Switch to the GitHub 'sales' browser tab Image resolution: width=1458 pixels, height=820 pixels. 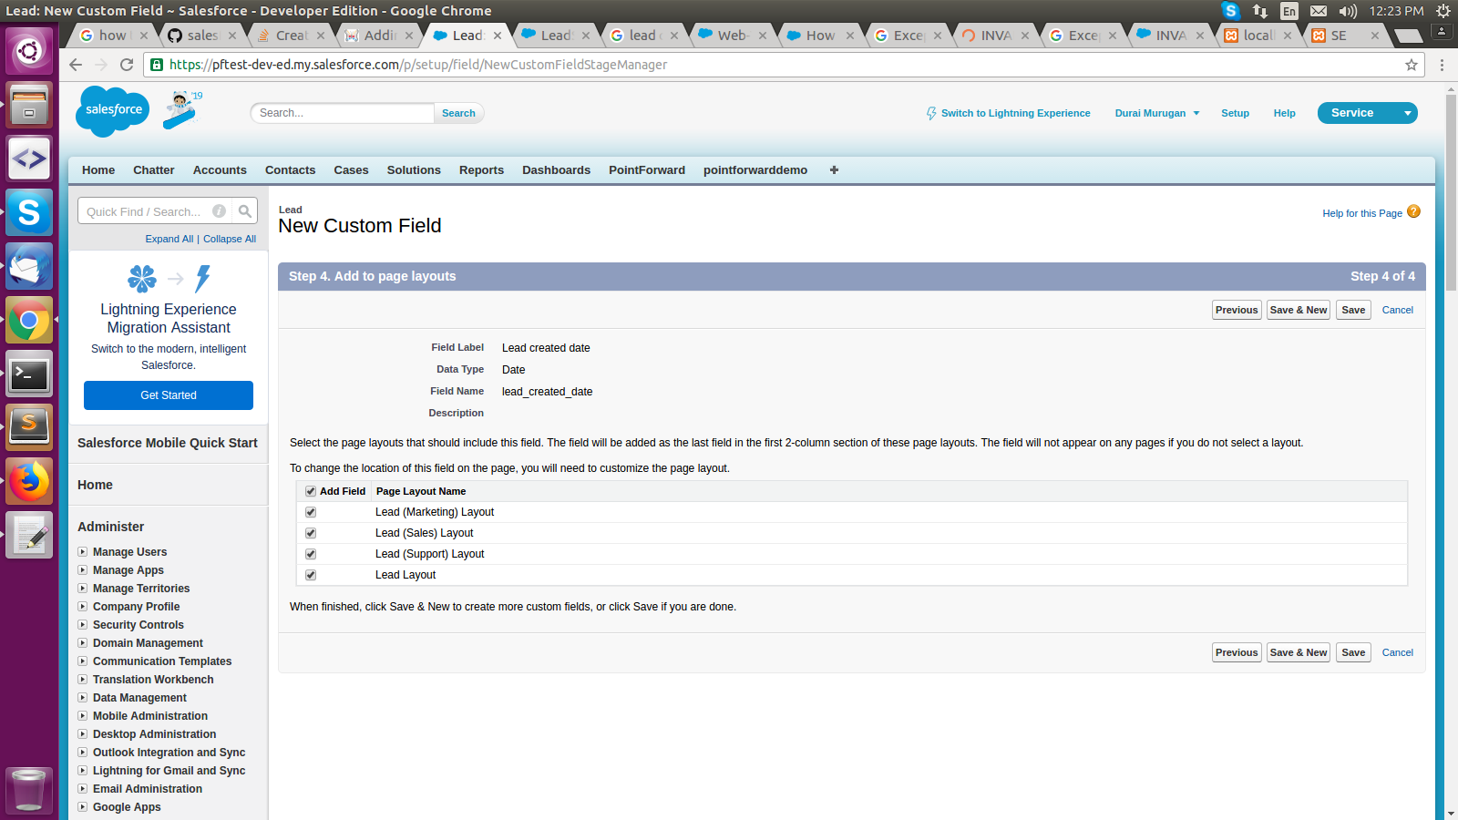pos(202,36)
